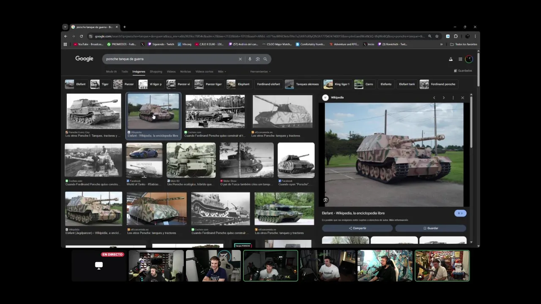Clear the search query with the X

coord(240,59)
